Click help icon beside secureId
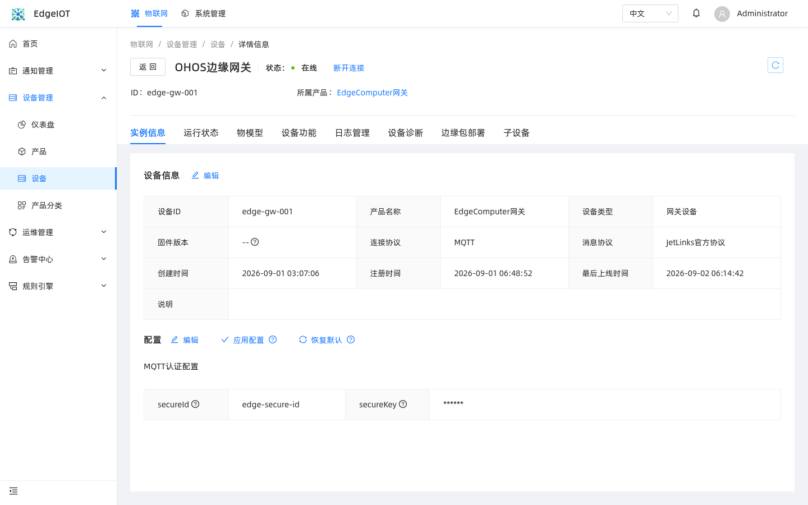The height and width of the screenshot is (505, 808). (195, 404)
